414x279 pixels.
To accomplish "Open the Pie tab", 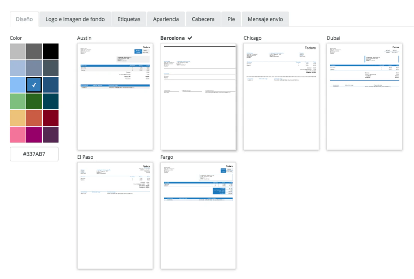I will pyautogui.click(x=231, y=19).
